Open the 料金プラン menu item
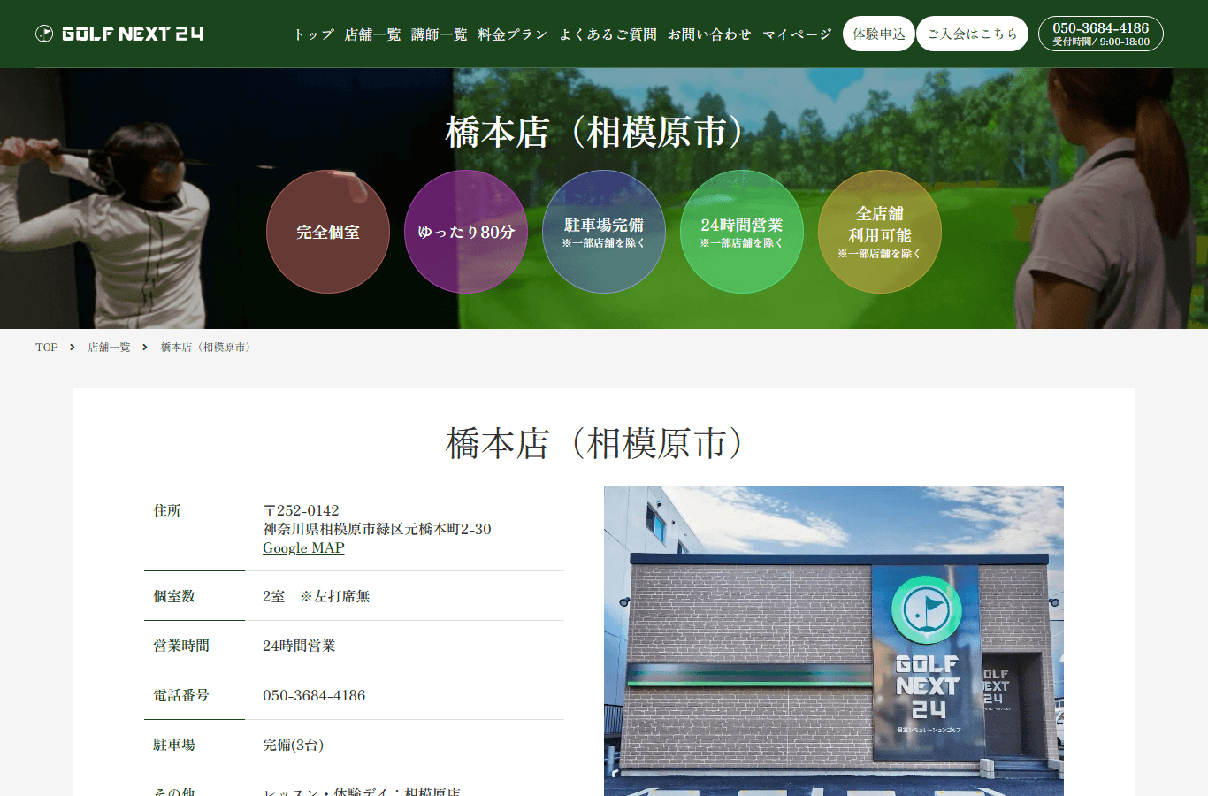The width and height of the screenshot is (1208, 796). (x=513, y=34)
